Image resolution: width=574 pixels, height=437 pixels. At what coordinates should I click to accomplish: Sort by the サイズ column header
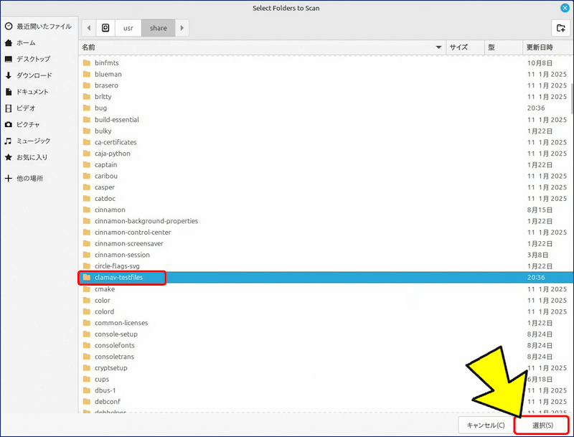pos(465,47)
